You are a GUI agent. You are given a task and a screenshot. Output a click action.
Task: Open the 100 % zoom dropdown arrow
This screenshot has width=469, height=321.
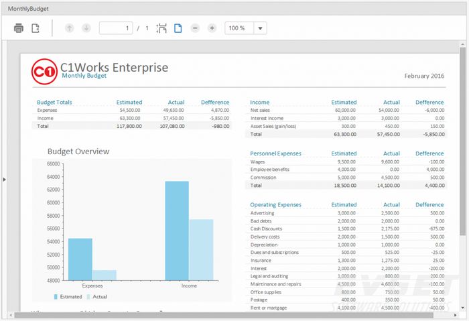click(x=260, y=28)
